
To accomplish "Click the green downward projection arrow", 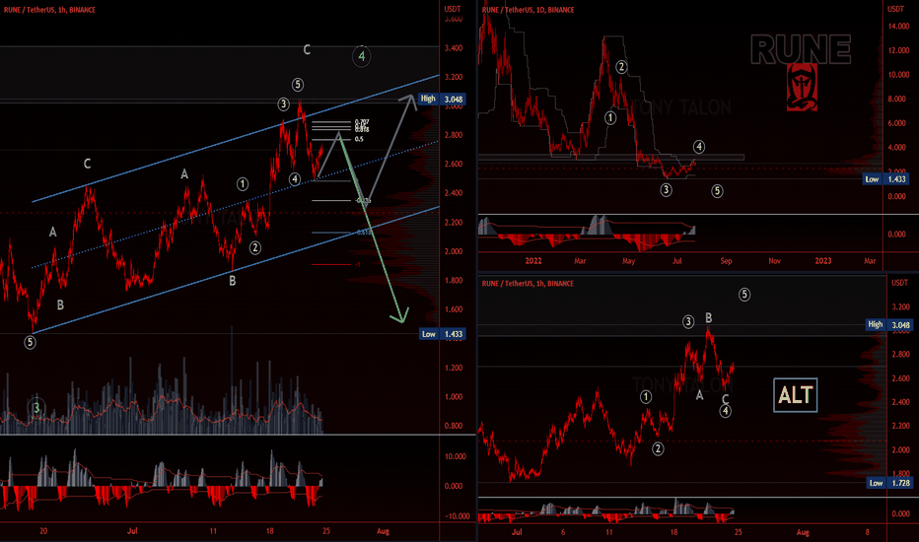I will pyautogui.click(x=372, y=229).
